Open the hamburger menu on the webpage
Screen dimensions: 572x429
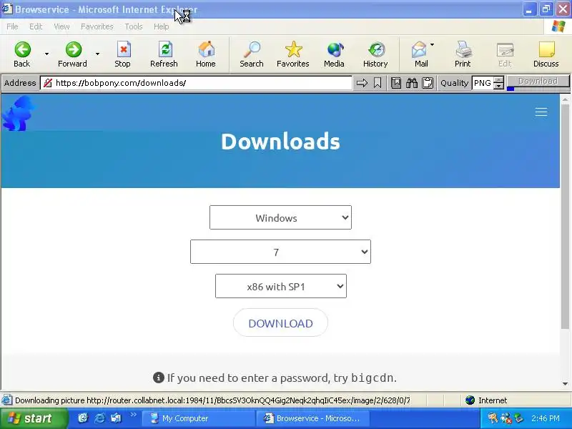click(541, 112)
